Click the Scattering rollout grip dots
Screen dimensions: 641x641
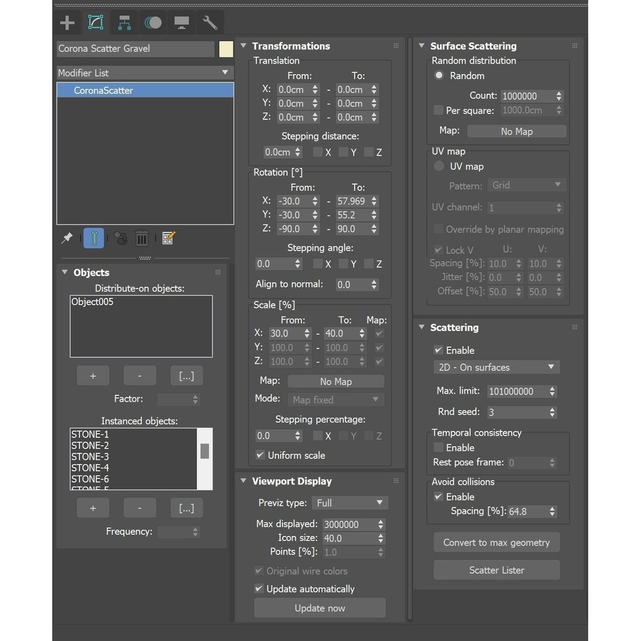[x=575, y=327]
